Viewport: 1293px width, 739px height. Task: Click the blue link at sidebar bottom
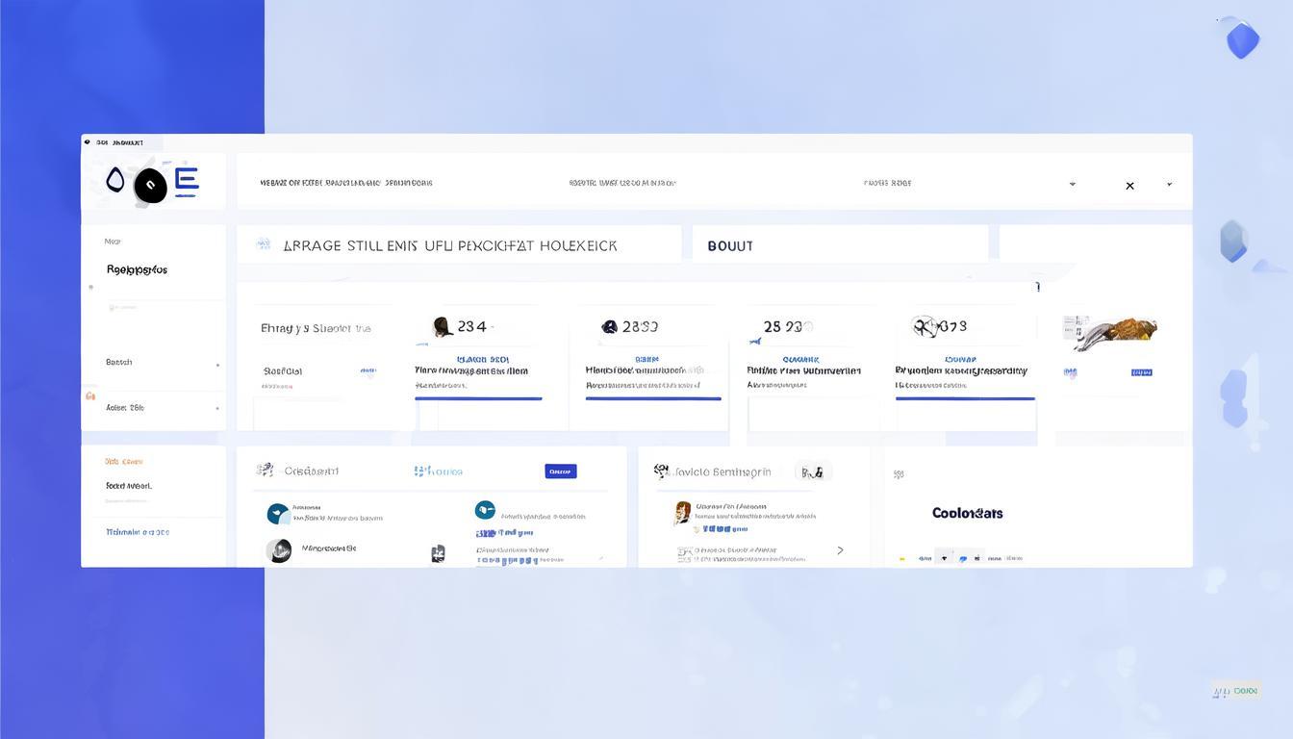138,532
